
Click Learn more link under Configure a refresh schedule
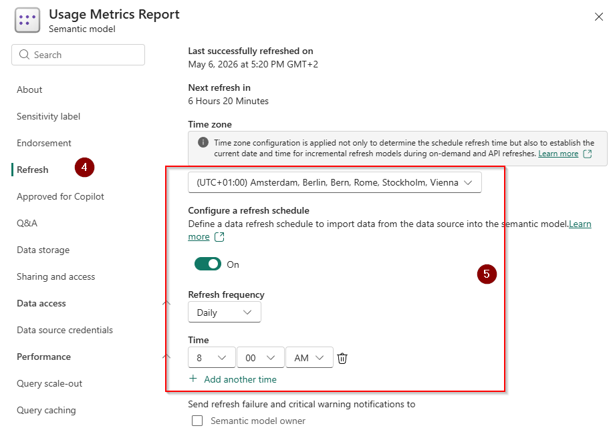tap(580, 224)
